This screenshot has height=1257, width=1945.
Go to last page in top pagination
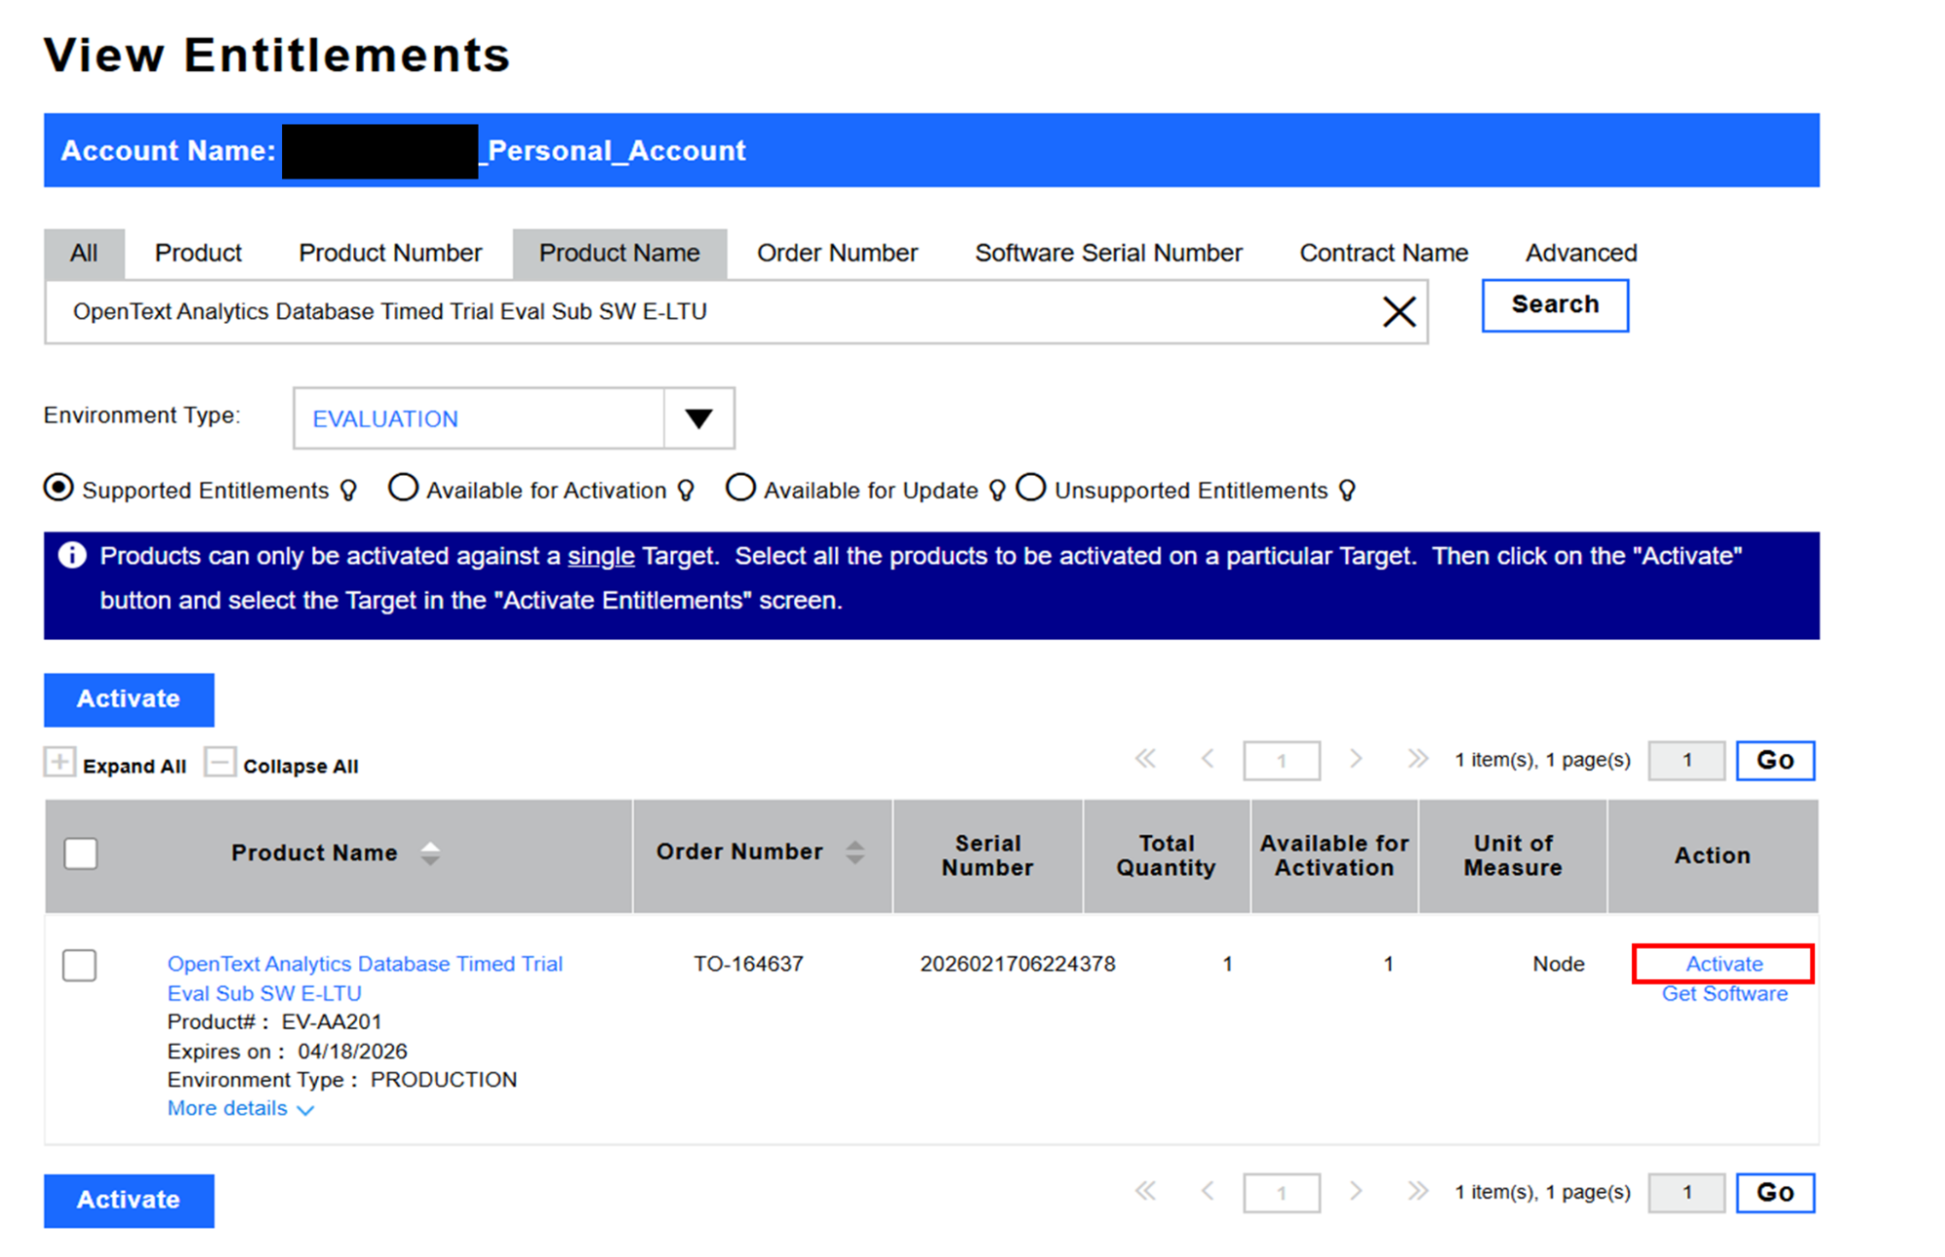1418,759
